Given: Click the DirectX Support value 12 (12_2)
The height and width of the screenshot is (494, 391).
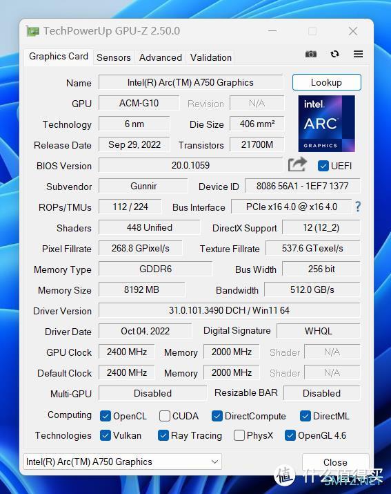Looking at the screenshot, I should [x=321, y=227].
